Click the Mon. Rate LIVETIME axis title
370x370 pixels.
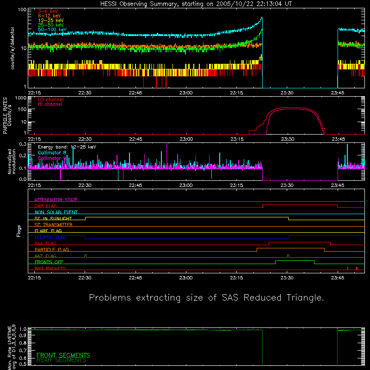(x=12, y=347)
